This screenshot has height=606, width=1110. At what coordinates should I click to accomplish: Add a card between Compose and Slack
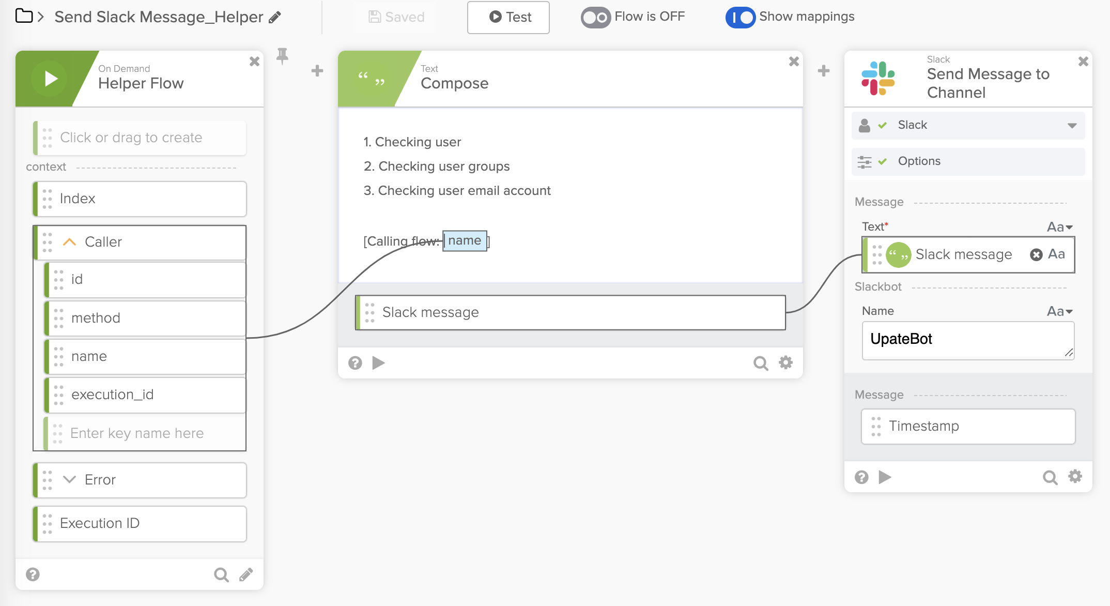click(824, 70)
